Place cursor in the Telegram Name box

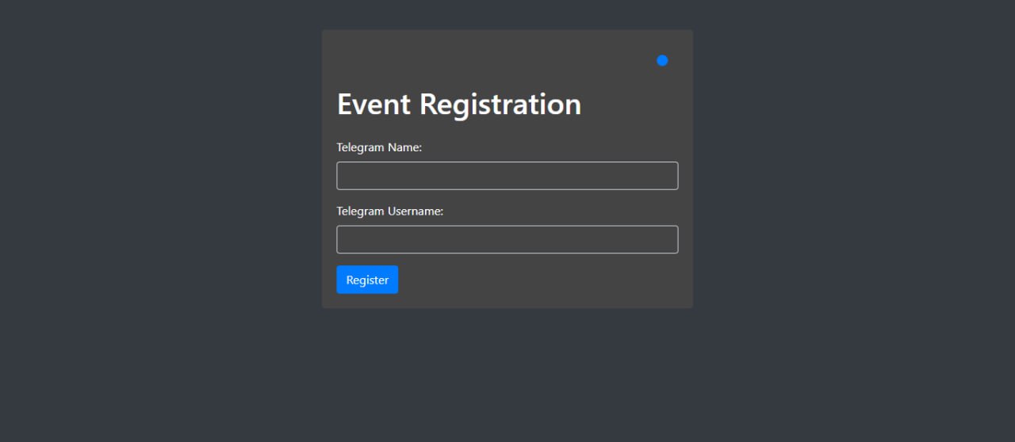(507, 176)
